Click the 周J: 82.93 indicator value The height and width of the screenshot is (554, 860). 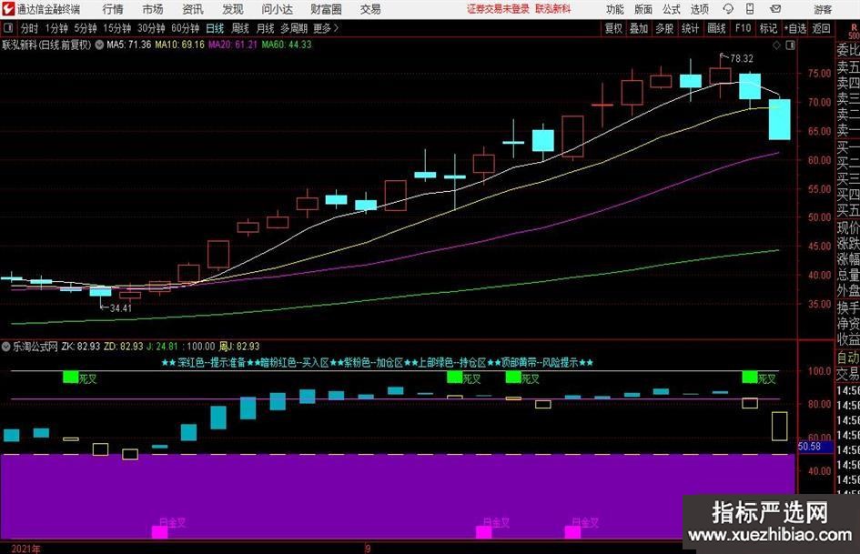(239, 347)
